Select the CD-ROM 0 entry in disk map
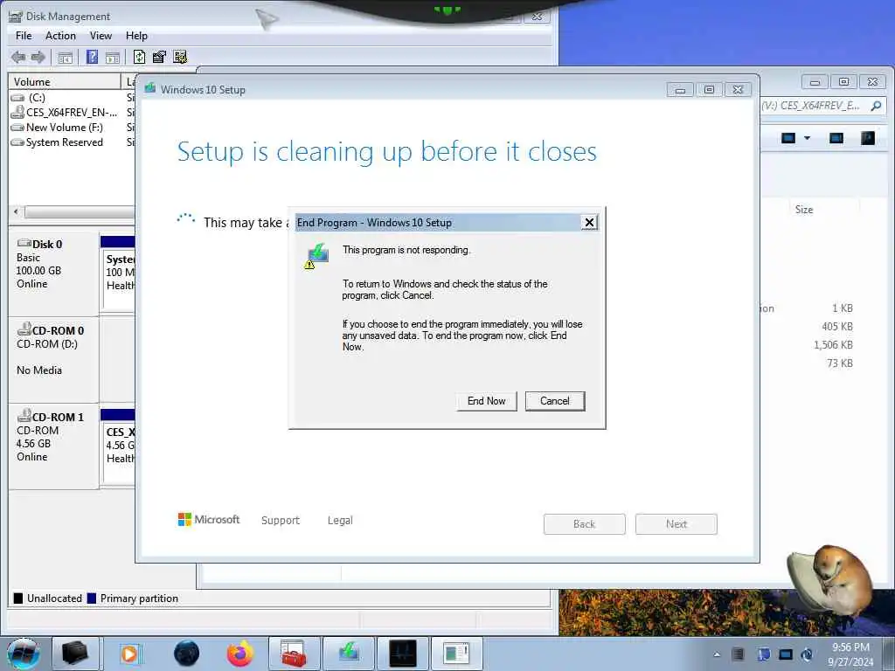 pos(53,361)
